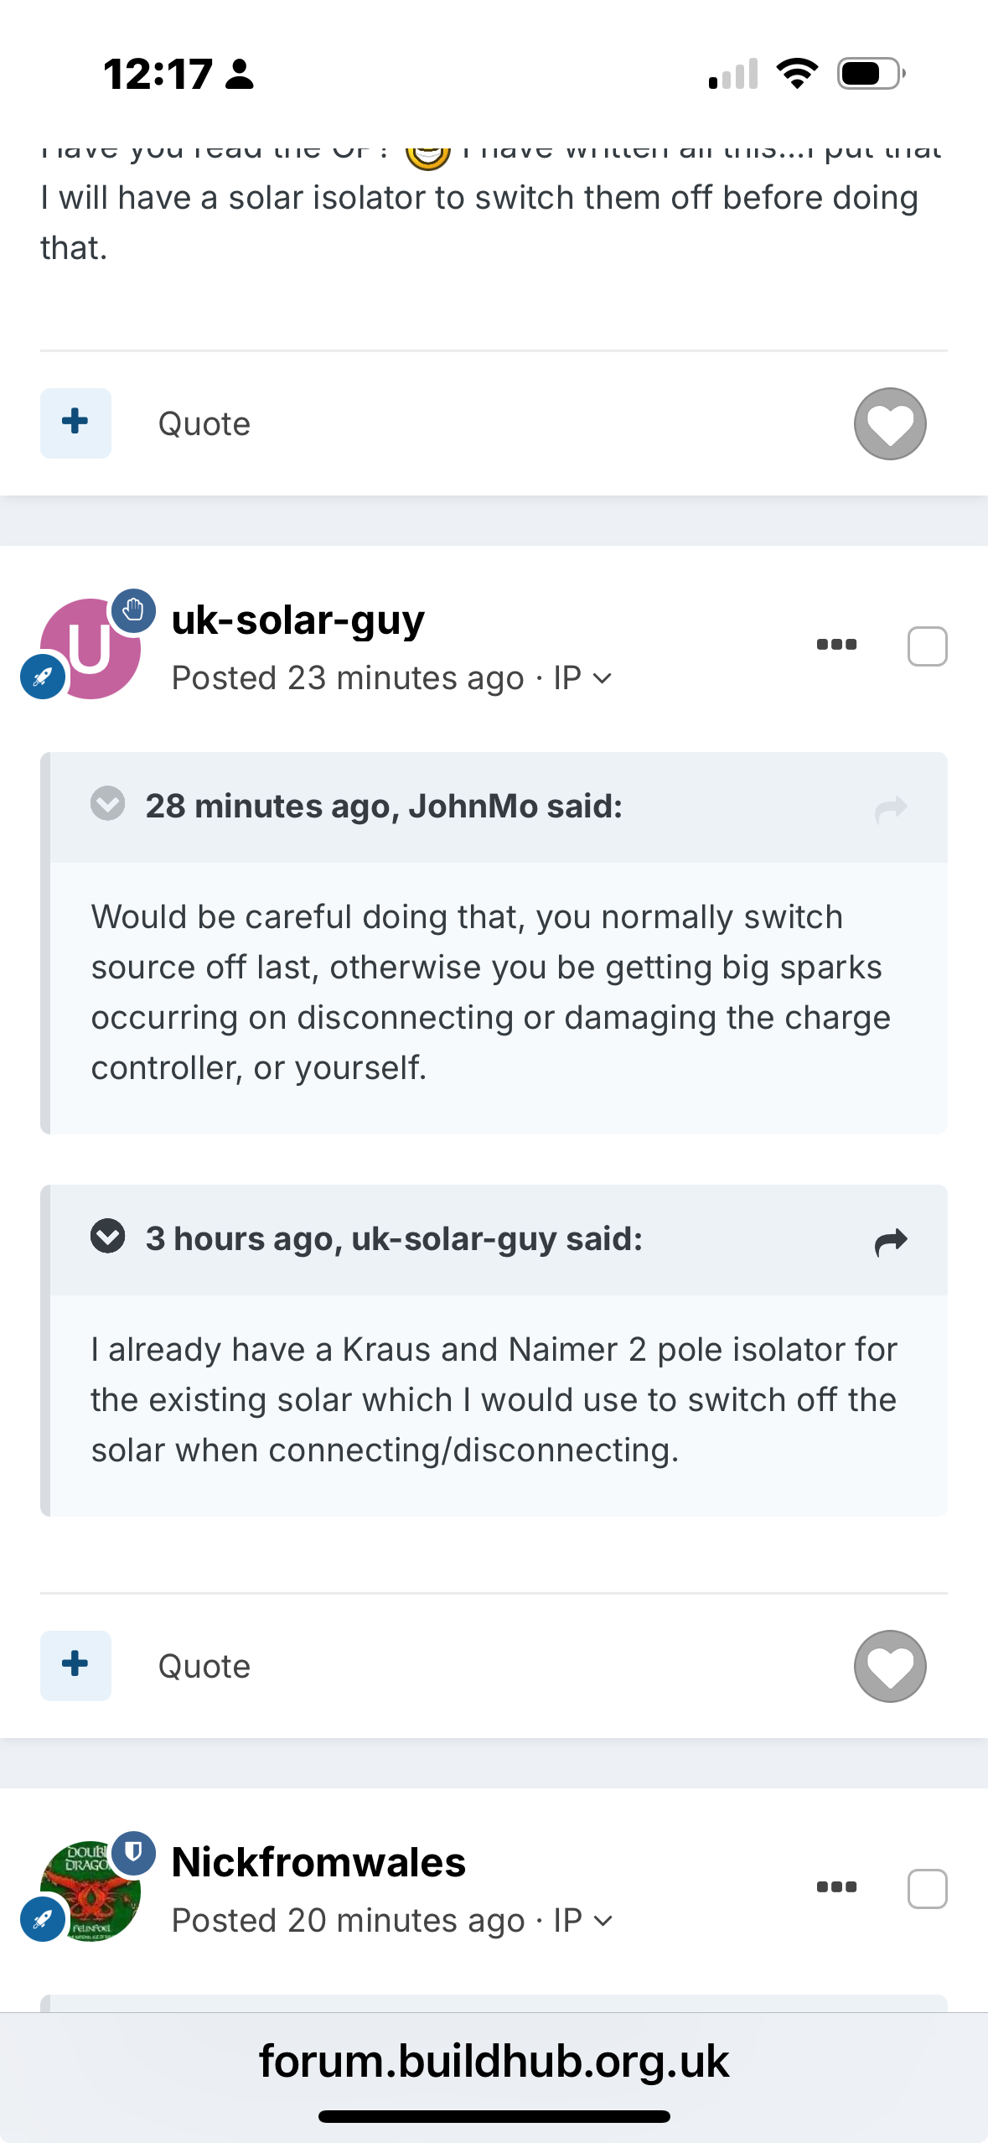Expand the IP dropdown on uk-solar-guy's post
The height and width of the screenshot is (2143, 988).
(583, 677)
